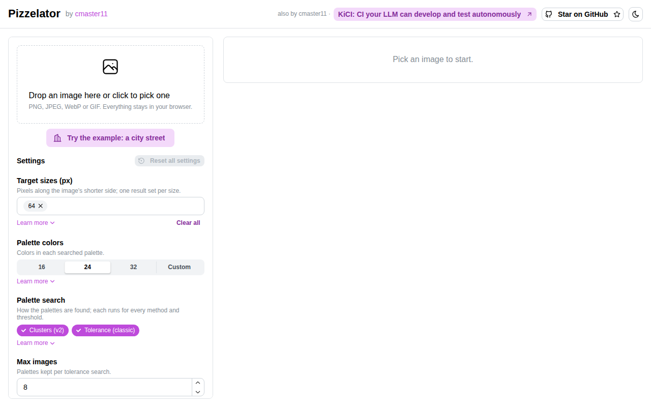This screenshot has width=651, height=407.
Task: Click the Pizzelator title
Action: click(x=34, y=14)
